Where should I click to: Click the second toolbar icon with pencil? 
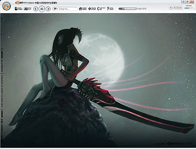click(28, 8)
